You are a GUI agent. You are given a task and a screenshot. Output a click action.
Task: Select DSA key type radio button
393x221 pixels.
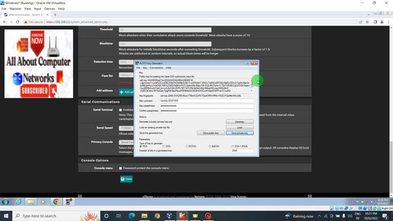[x=164, y=146]
